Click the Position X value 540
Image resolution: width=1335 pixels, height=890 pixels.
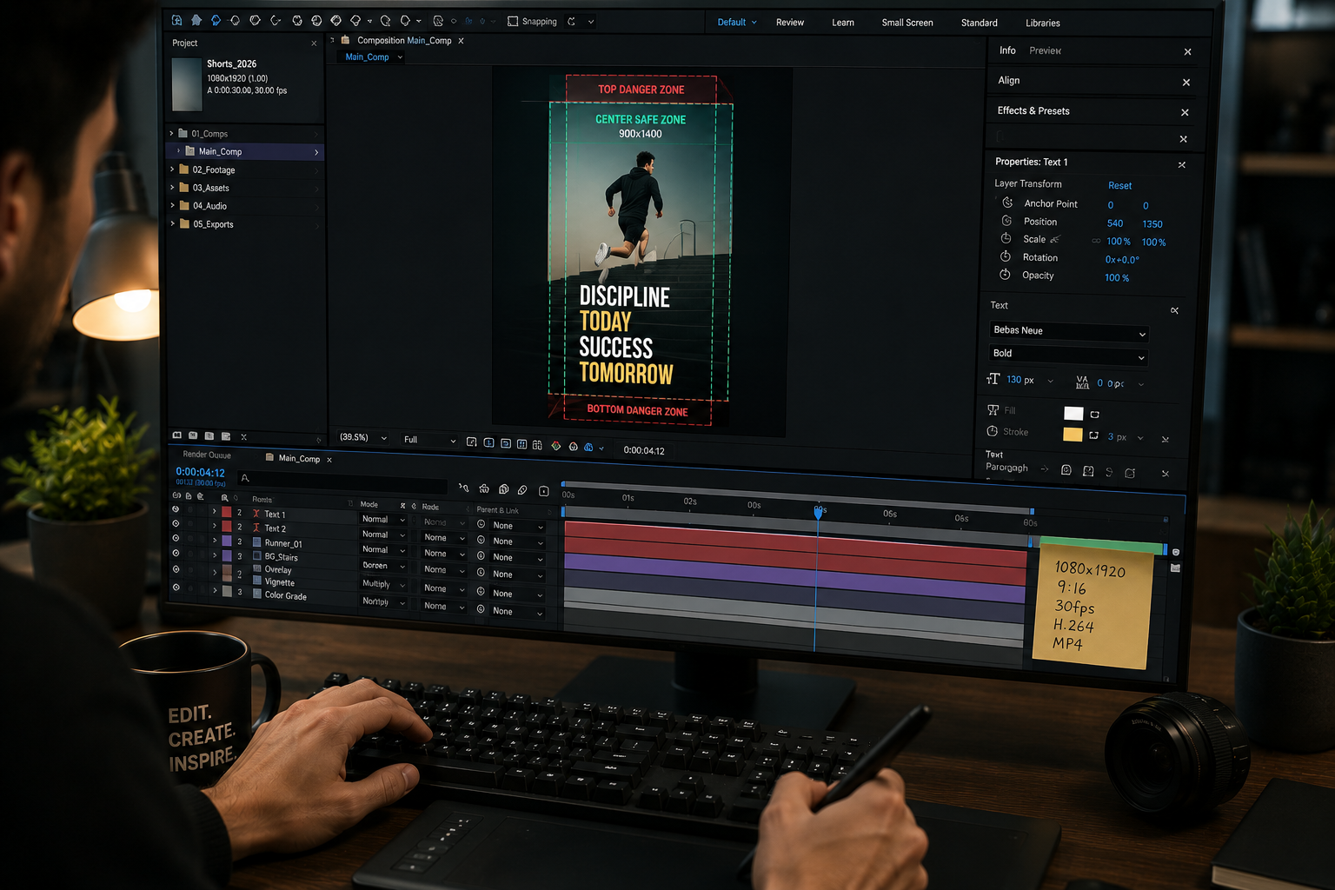(x=1115, y=223)
